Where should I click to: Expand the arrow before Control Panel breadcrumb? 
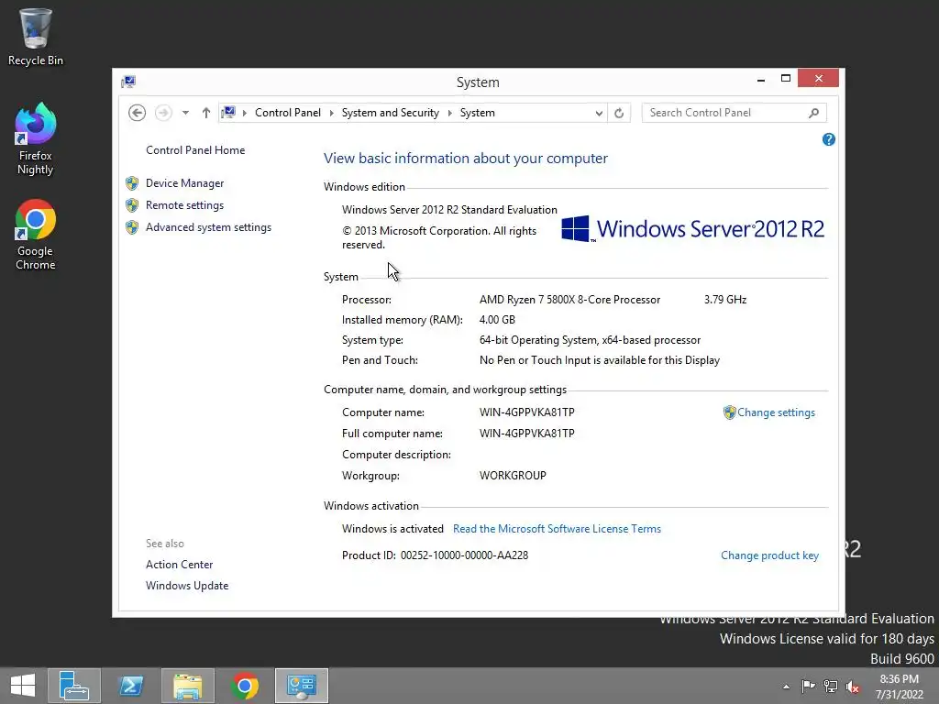[244, 113]
